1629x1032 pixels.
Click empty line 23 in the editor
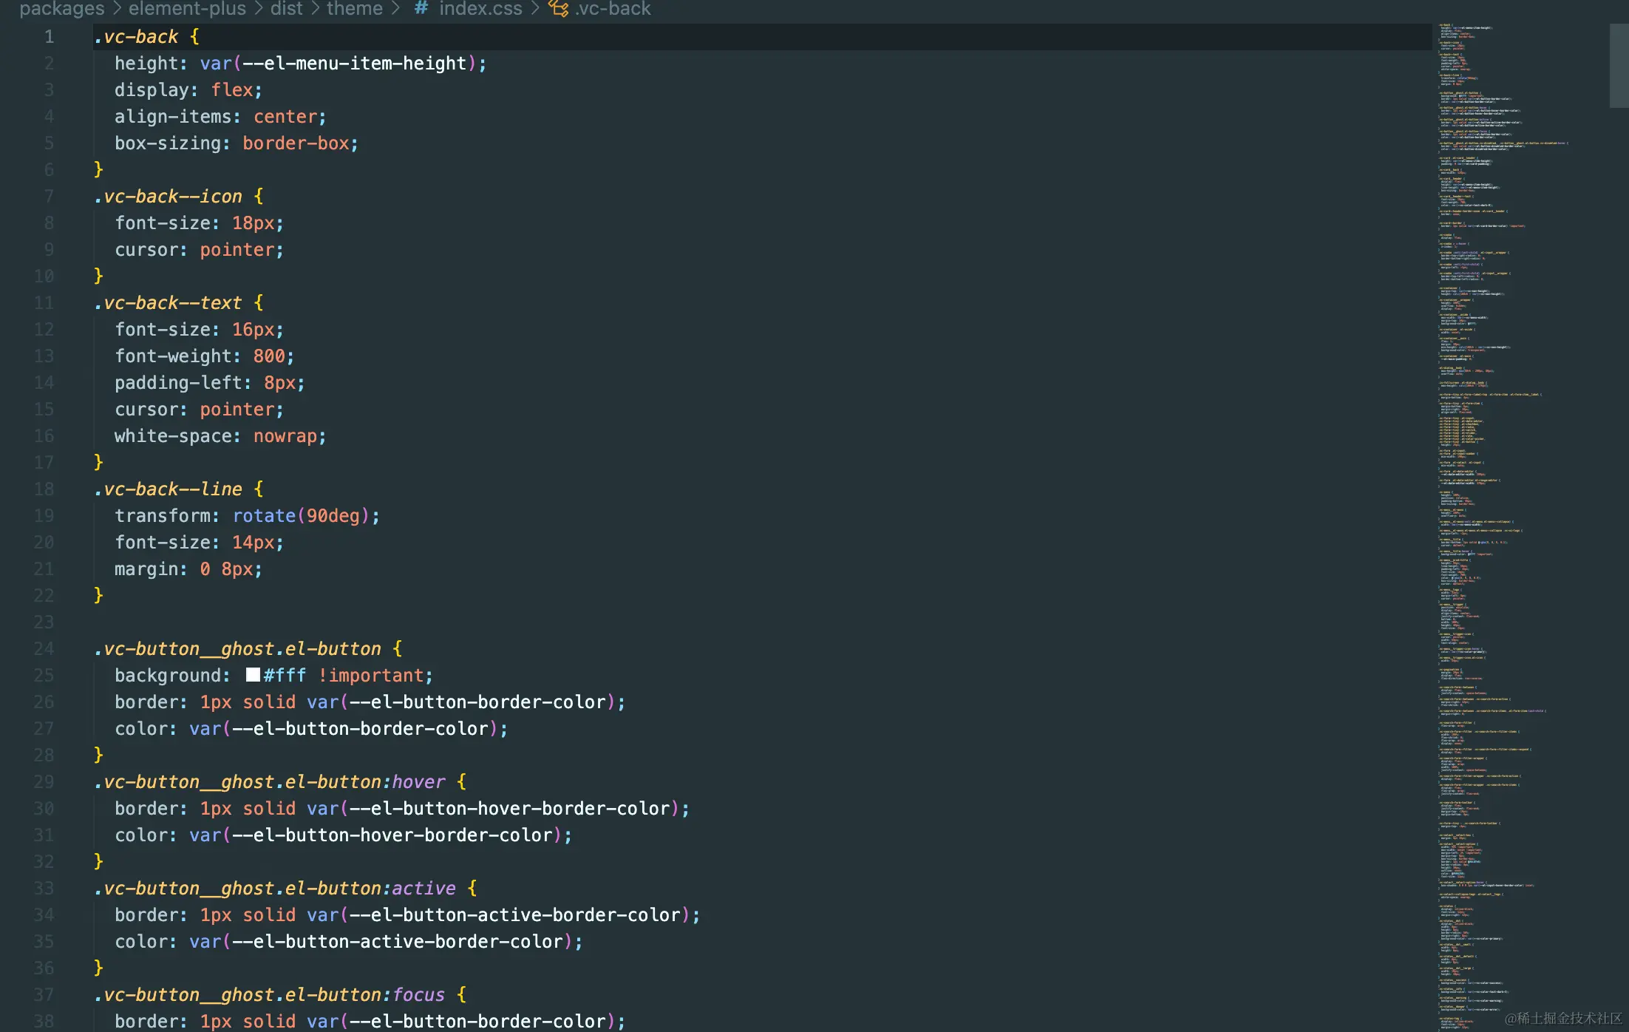click(x=761, y=622)
